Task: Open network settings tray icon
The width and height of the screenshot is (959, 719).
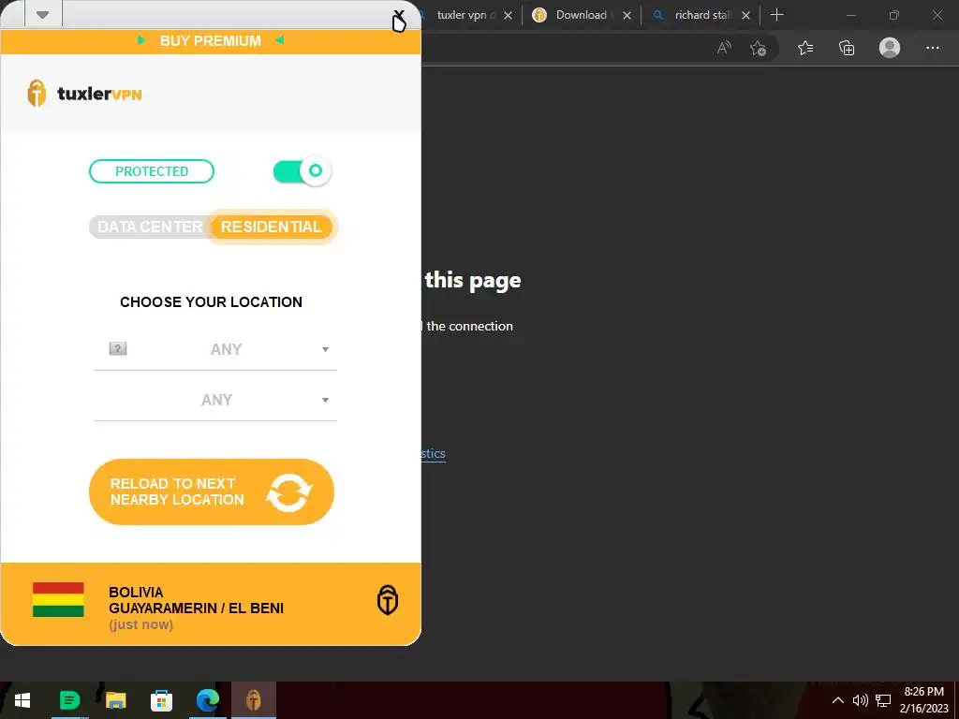Action: click(882, 700)
